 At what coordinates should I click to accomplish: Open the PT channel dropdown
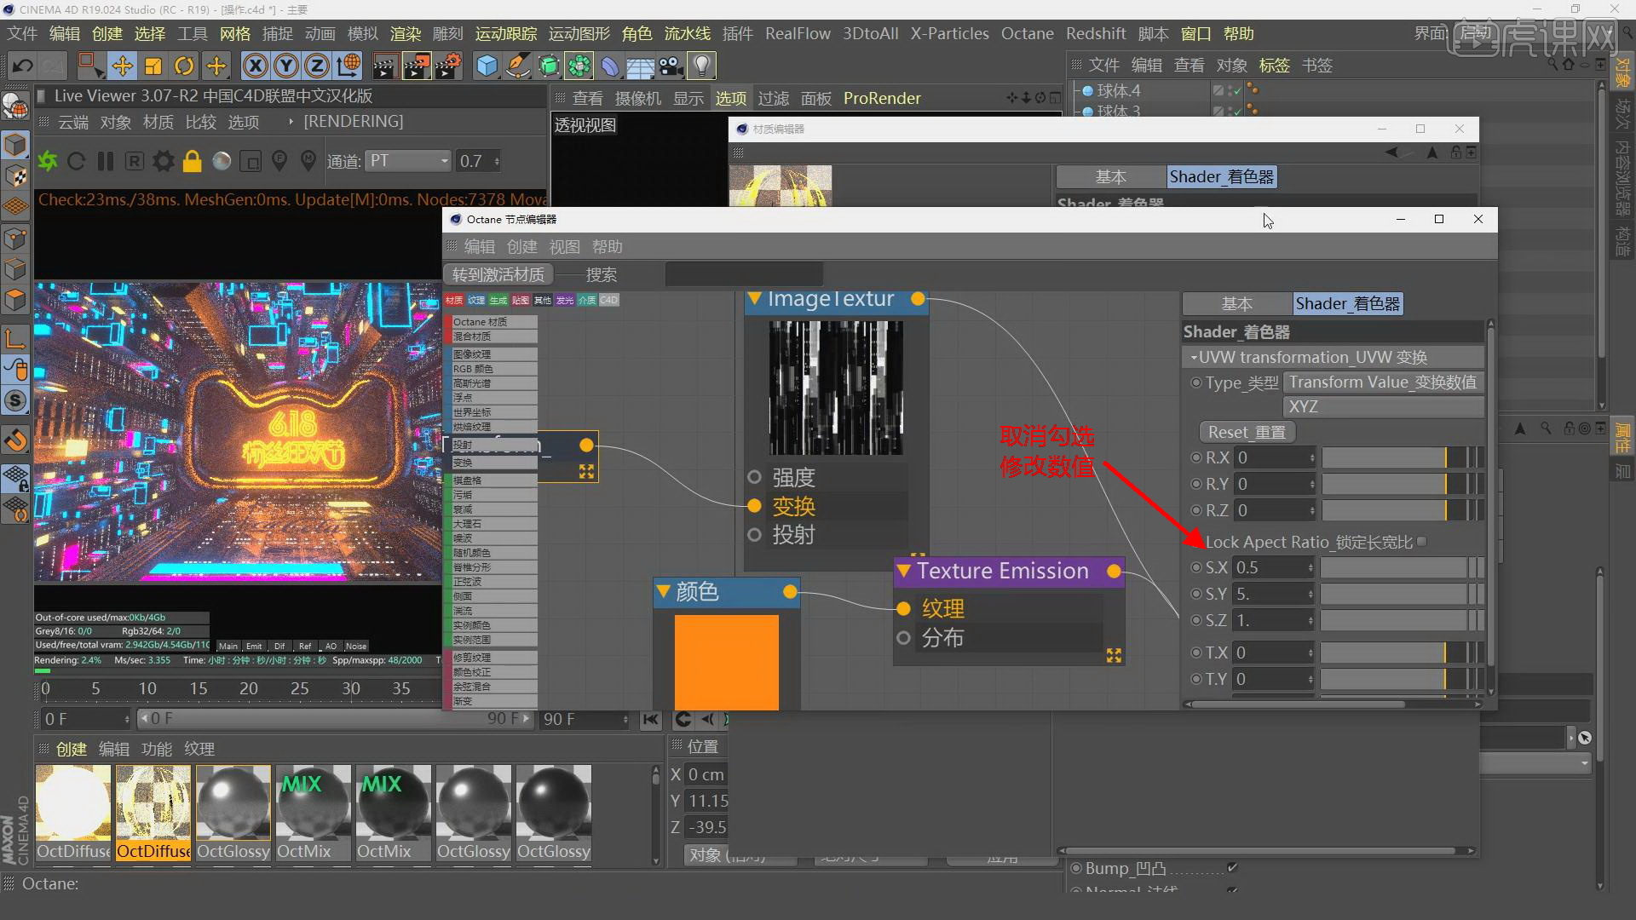[408, 161]
